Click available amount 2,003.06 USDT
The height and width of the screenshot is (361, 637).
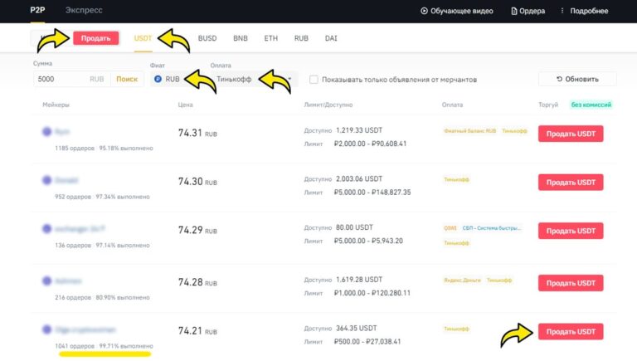pyautogui.click(x=359, y=178)
